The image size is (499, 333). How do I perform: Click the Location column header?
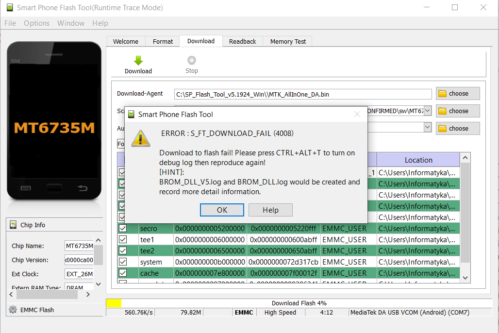tap(418, 160)
